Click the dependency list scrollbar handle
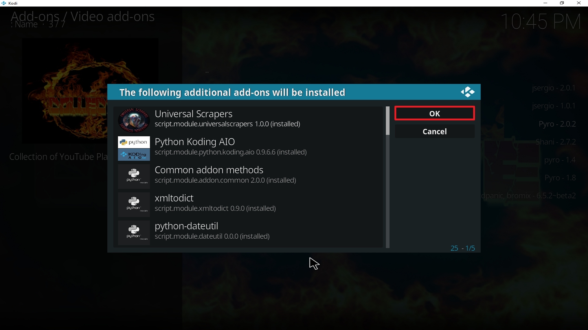This screenshot has height=330, width=588. coord(388,121)
